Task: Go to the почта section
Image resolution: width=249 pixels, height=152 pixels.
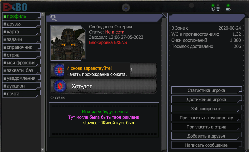Action: (21, 94)
